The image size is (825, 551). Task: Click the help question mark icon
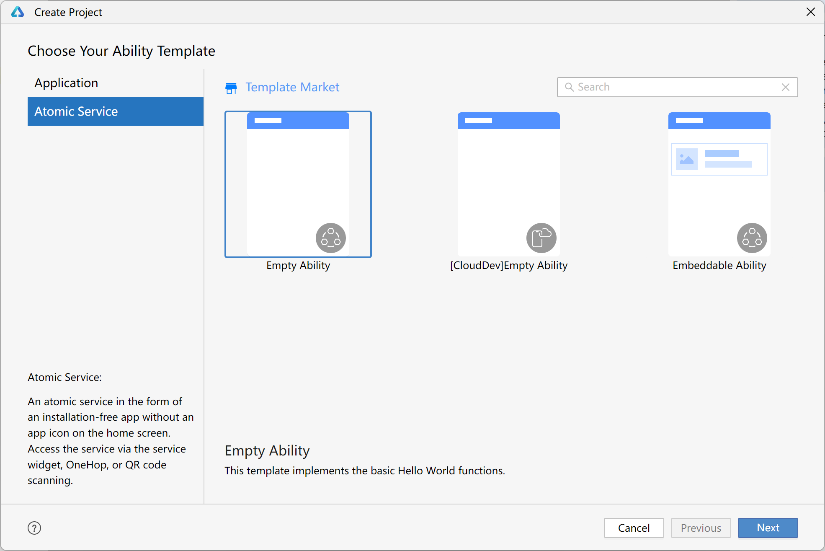point(34,528)
